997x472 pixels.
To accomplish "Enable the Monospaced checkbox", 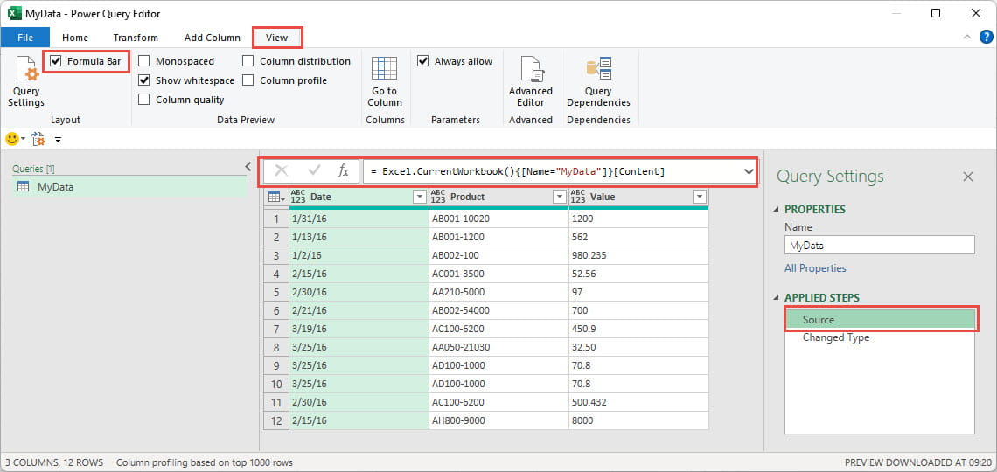I will 144,61.
